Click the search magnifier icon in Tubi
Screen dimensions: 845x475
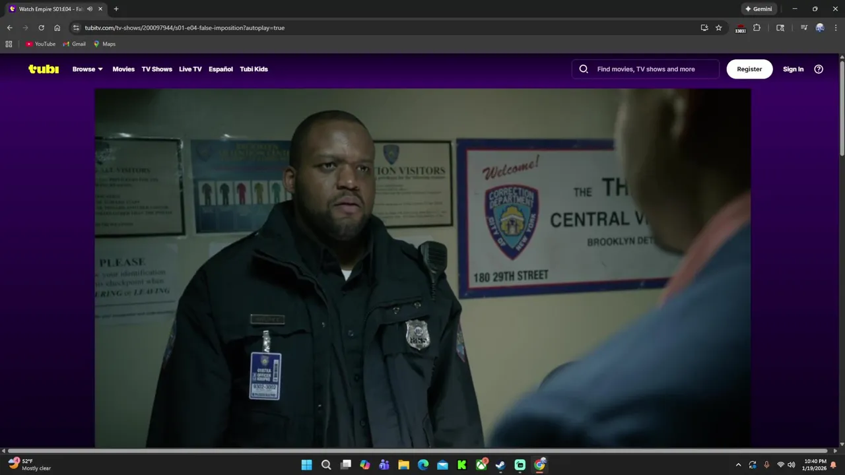(584, 69)
